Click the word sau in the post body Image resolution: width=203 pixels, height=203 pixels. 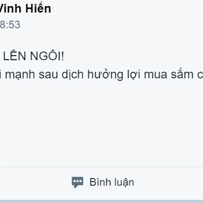48,75
